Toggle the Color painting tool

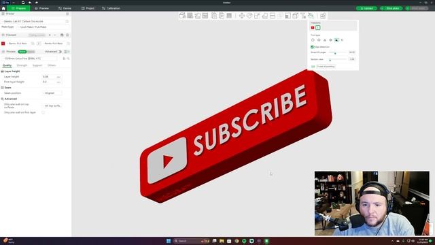(311, 16)
